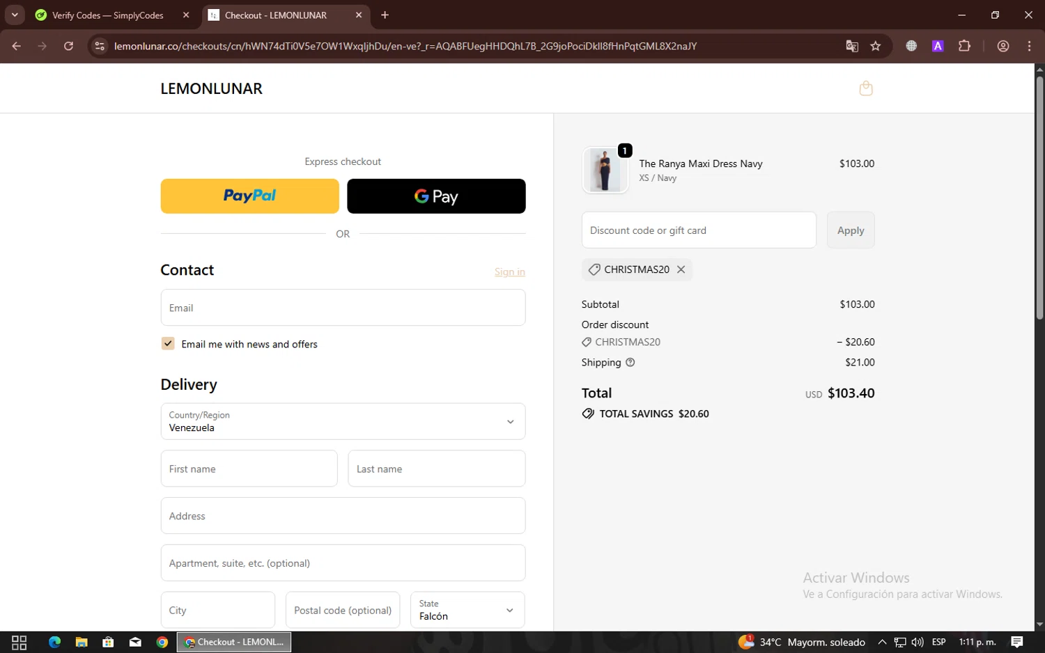This screenshot has width=1045, height=653.
Task: Focus the Email input field
Action: click(343, 308)
